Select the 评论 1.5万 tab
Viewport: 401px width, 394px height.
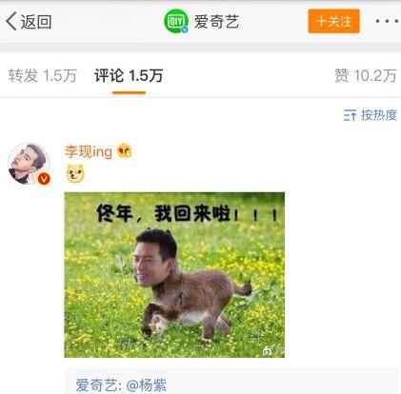[x=129, y=76]
